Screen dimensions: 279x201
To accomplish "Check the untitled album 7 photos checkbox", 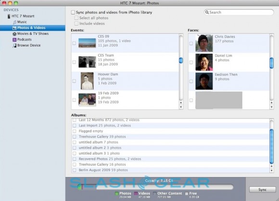I will point(75,142).
